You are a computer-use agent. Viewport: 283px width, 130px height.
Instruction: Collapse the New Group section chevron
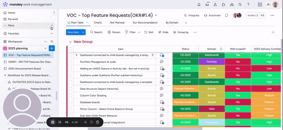[70, 42]
